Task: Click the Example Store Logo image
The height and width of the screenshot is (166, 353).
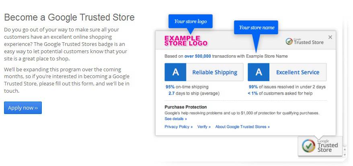Action: [186, 41]
